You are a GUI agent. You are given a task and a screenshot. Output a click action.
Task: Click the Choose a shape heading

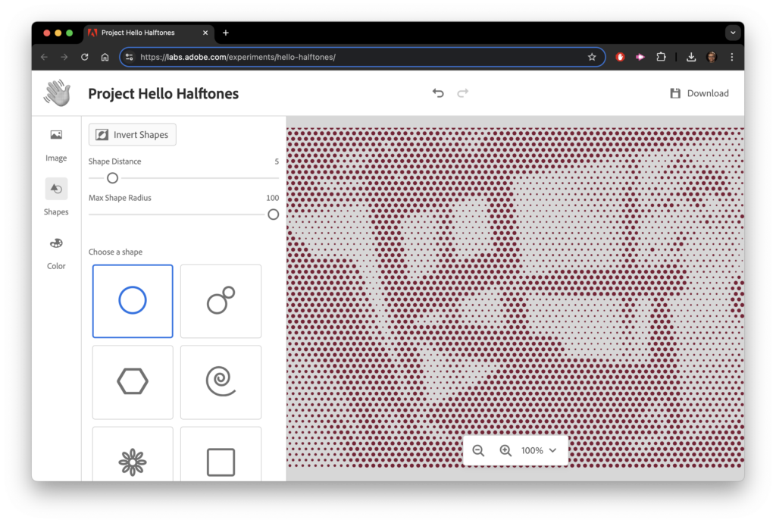(x=115, y=252)
